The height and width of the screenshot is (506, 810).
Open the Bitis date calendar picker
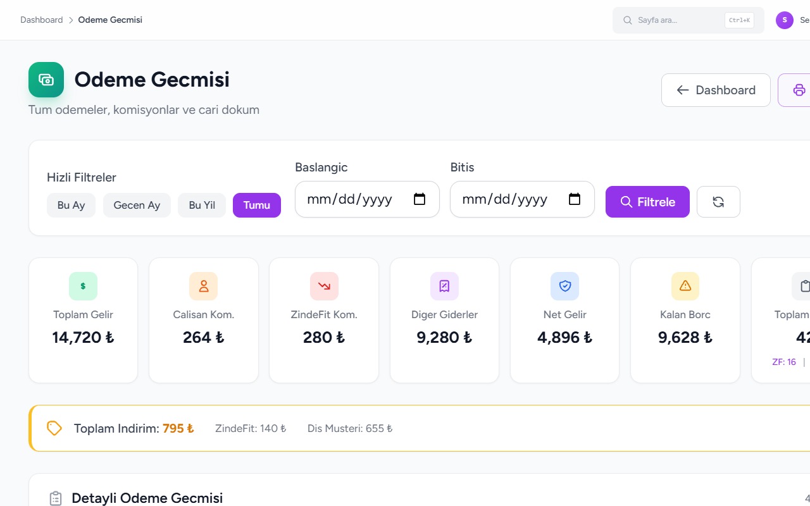575,199
